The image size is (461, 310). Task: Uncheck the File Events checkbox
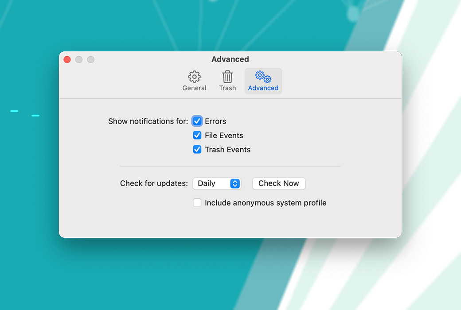[x=197, y=136]
